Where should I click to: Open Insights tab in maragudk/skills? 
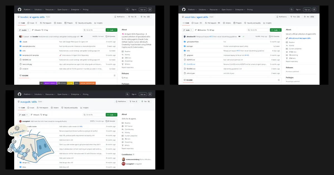pyautogui.click(x=84, y=108)
